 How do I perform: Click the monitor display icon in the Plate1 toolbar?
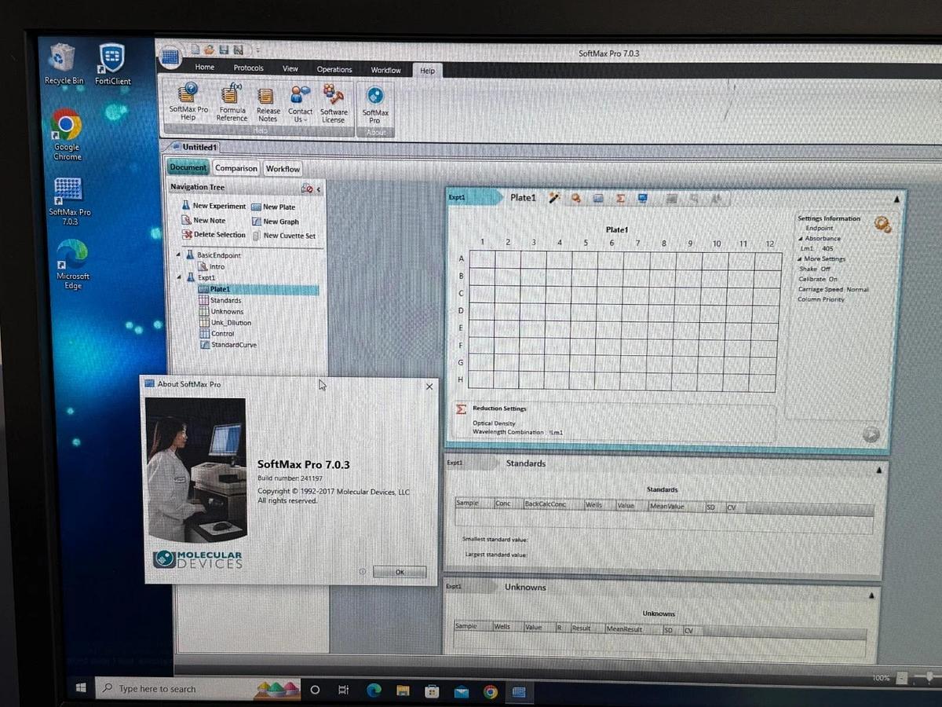coord(642,199)
